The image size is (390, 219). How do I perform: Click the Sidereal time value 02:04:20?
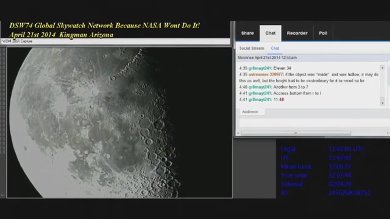340,184
